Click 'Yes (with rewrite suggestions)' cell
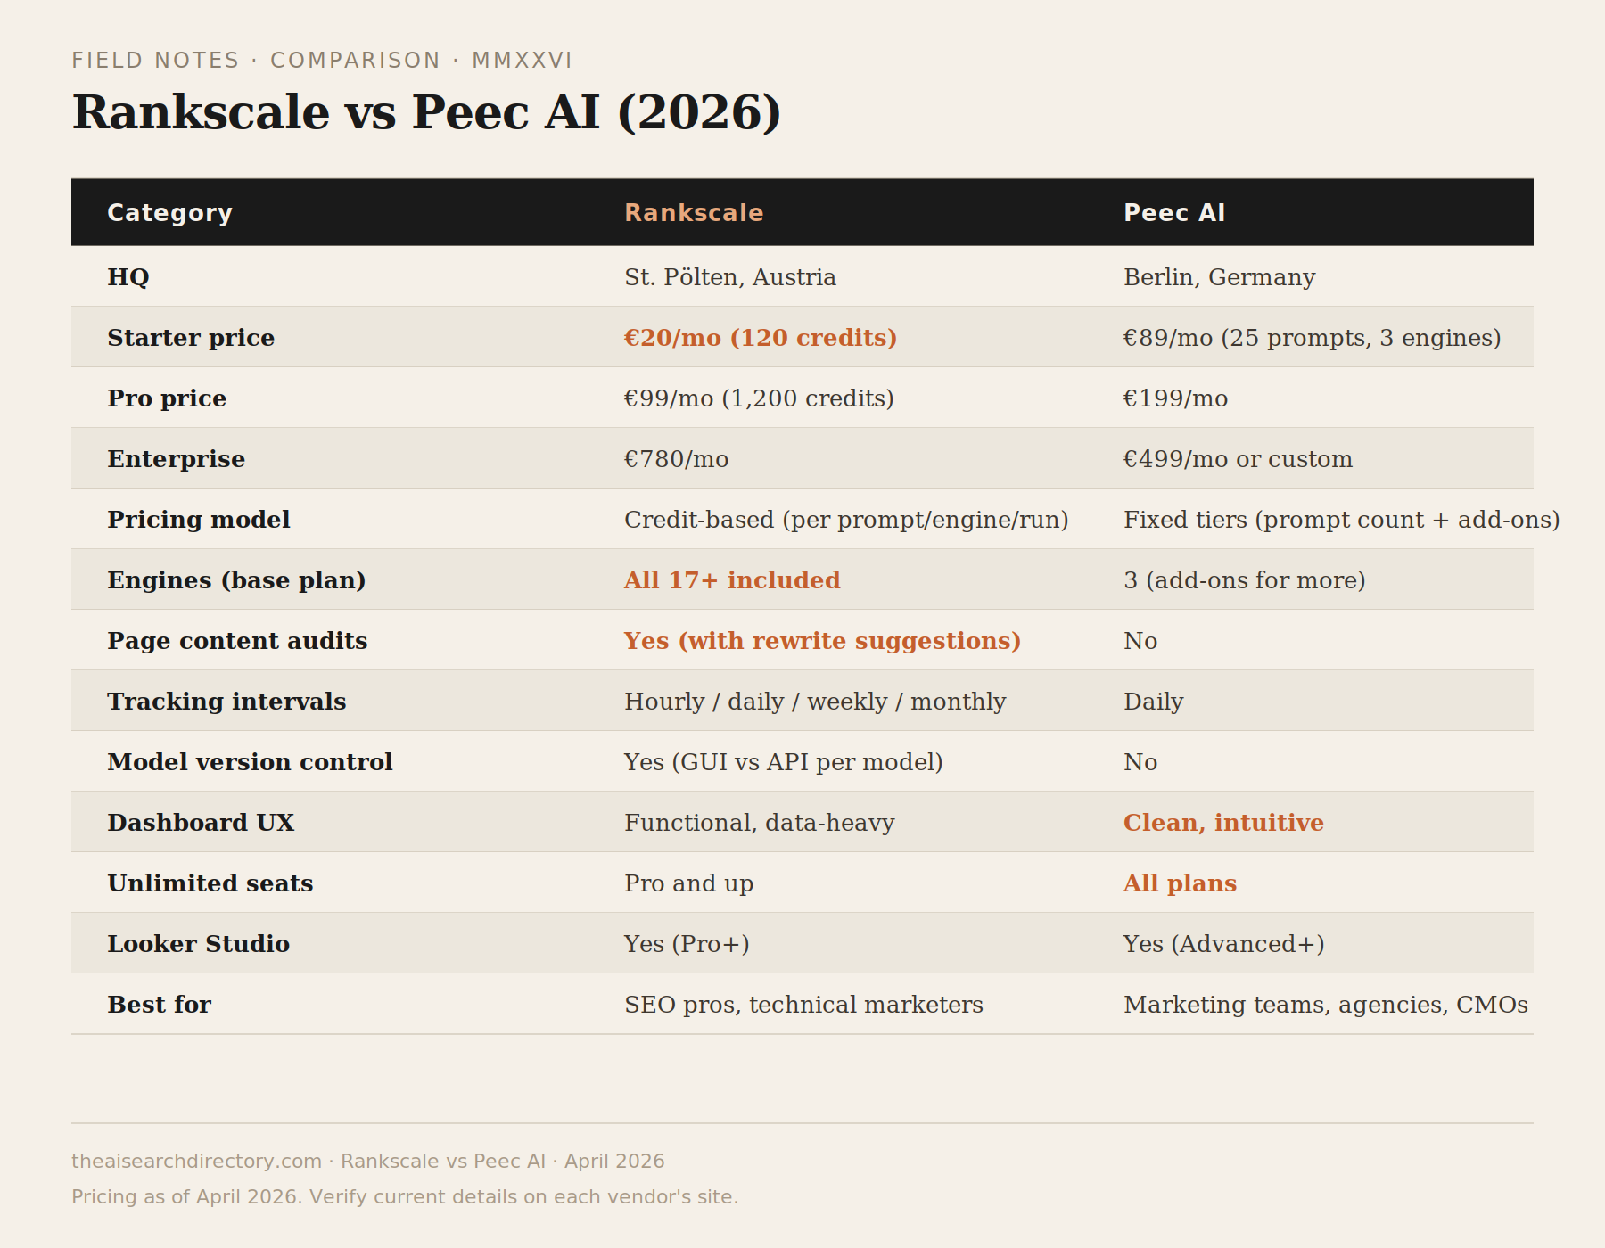 coord(821,641)
